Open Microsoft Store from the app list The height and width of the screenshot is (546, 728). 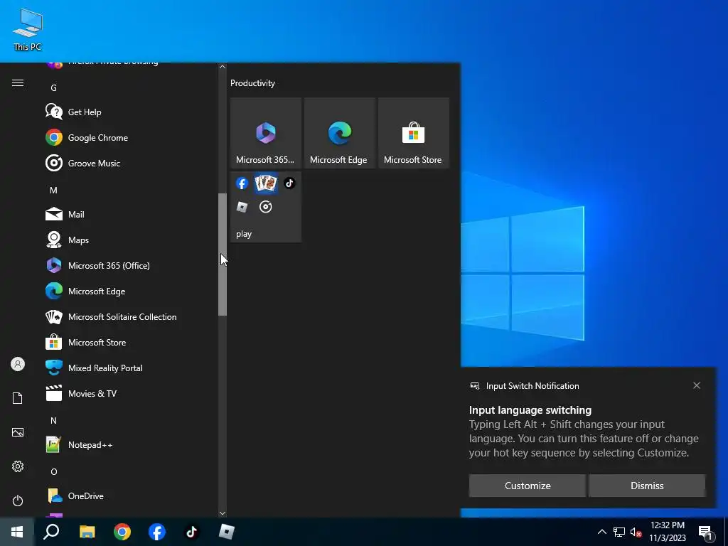coord(130,342)
